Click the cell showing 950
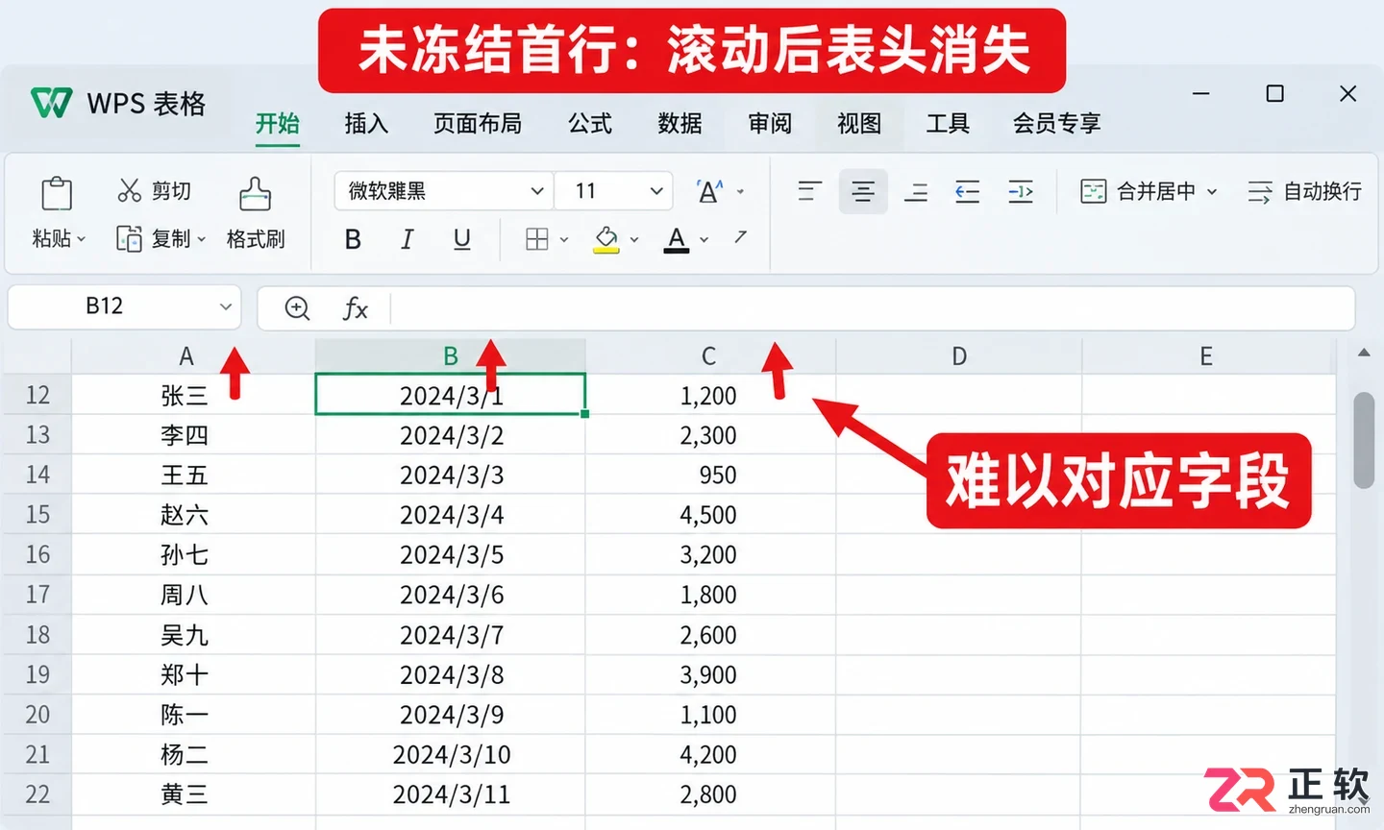Image resolution: width=1384 pixels, height=830 pixels. pos(710,475)
